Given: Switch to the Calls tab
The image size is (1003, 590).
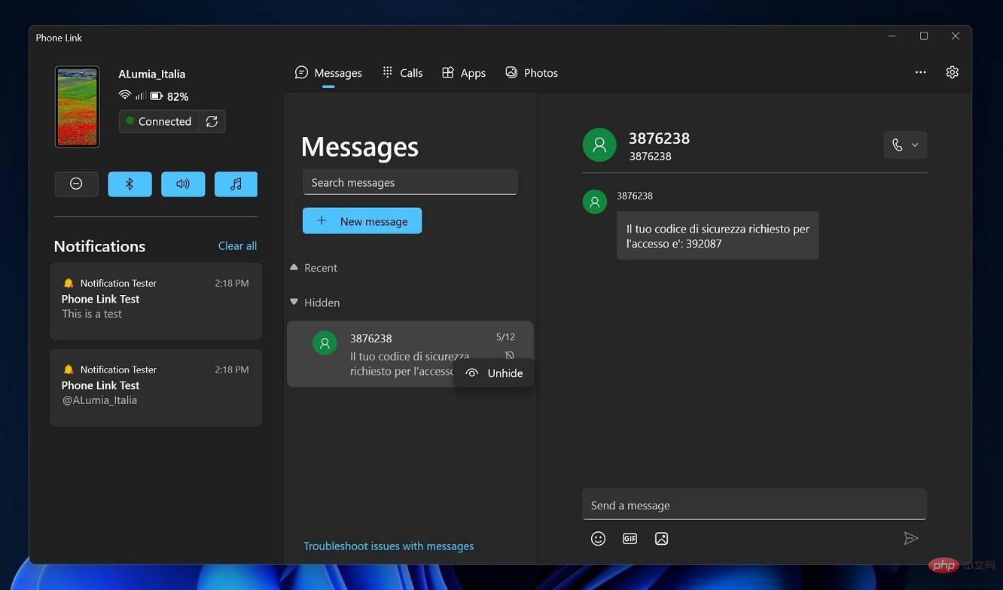Looking at the screenshot, I should [402, 73].
